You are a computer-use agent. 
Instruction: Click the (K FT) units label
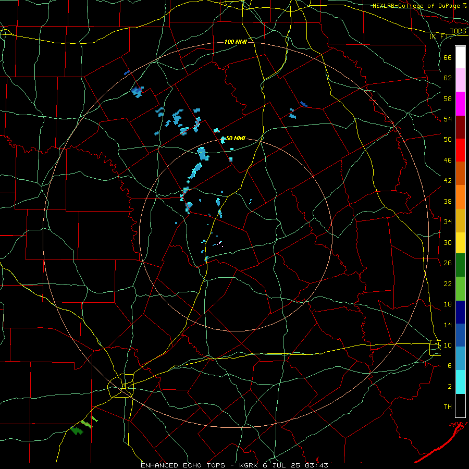click(x=441, y=36)
